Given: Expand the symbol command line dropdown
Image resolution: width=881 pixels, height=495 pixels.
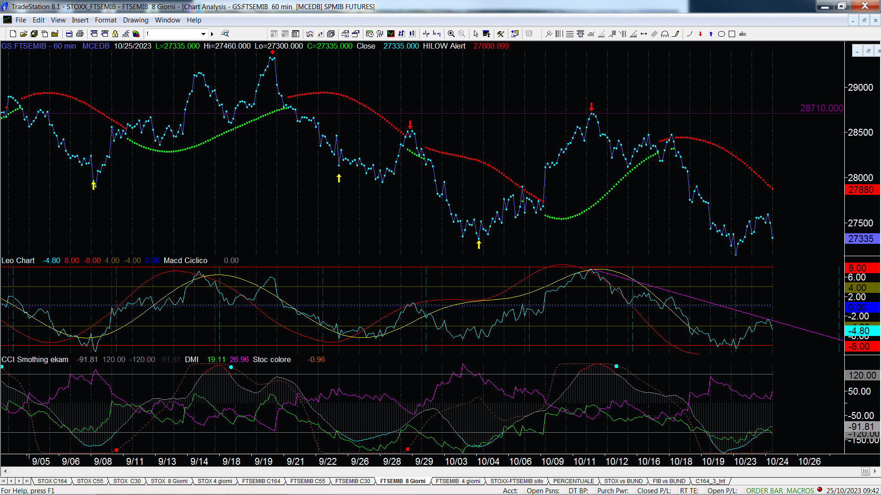Looking at the screenshot, I should coord(203,34).
